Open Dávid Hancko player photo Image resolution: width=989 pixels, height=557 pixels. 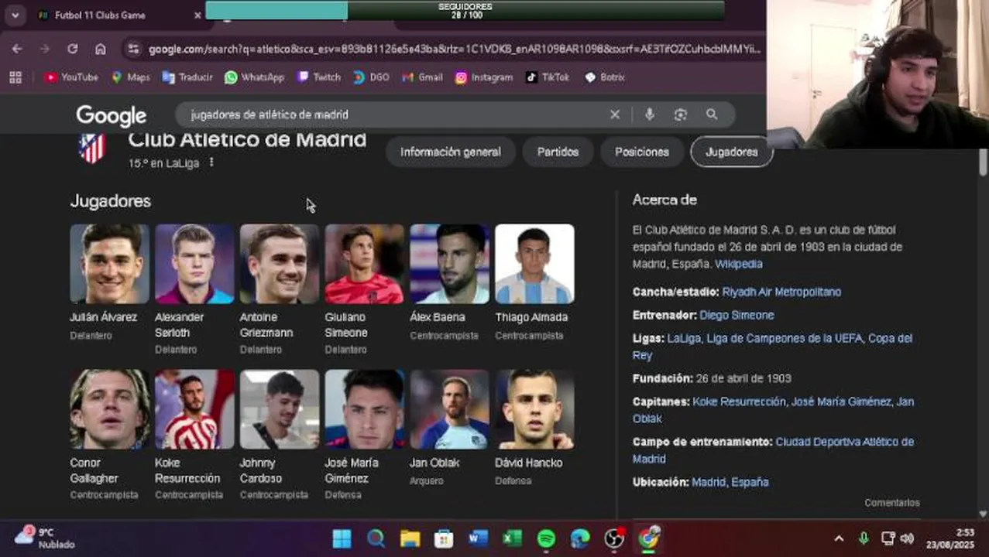pos(535,409)
